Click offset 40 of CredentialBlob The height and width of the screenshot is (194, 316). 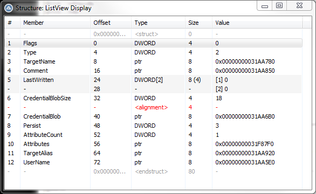97,116
